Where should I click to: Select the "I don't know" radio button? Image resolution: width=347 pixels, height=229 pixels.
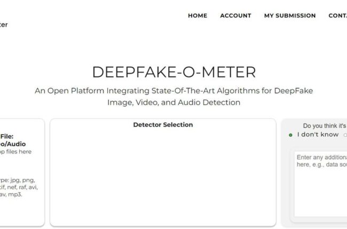[x=290, y=135]
